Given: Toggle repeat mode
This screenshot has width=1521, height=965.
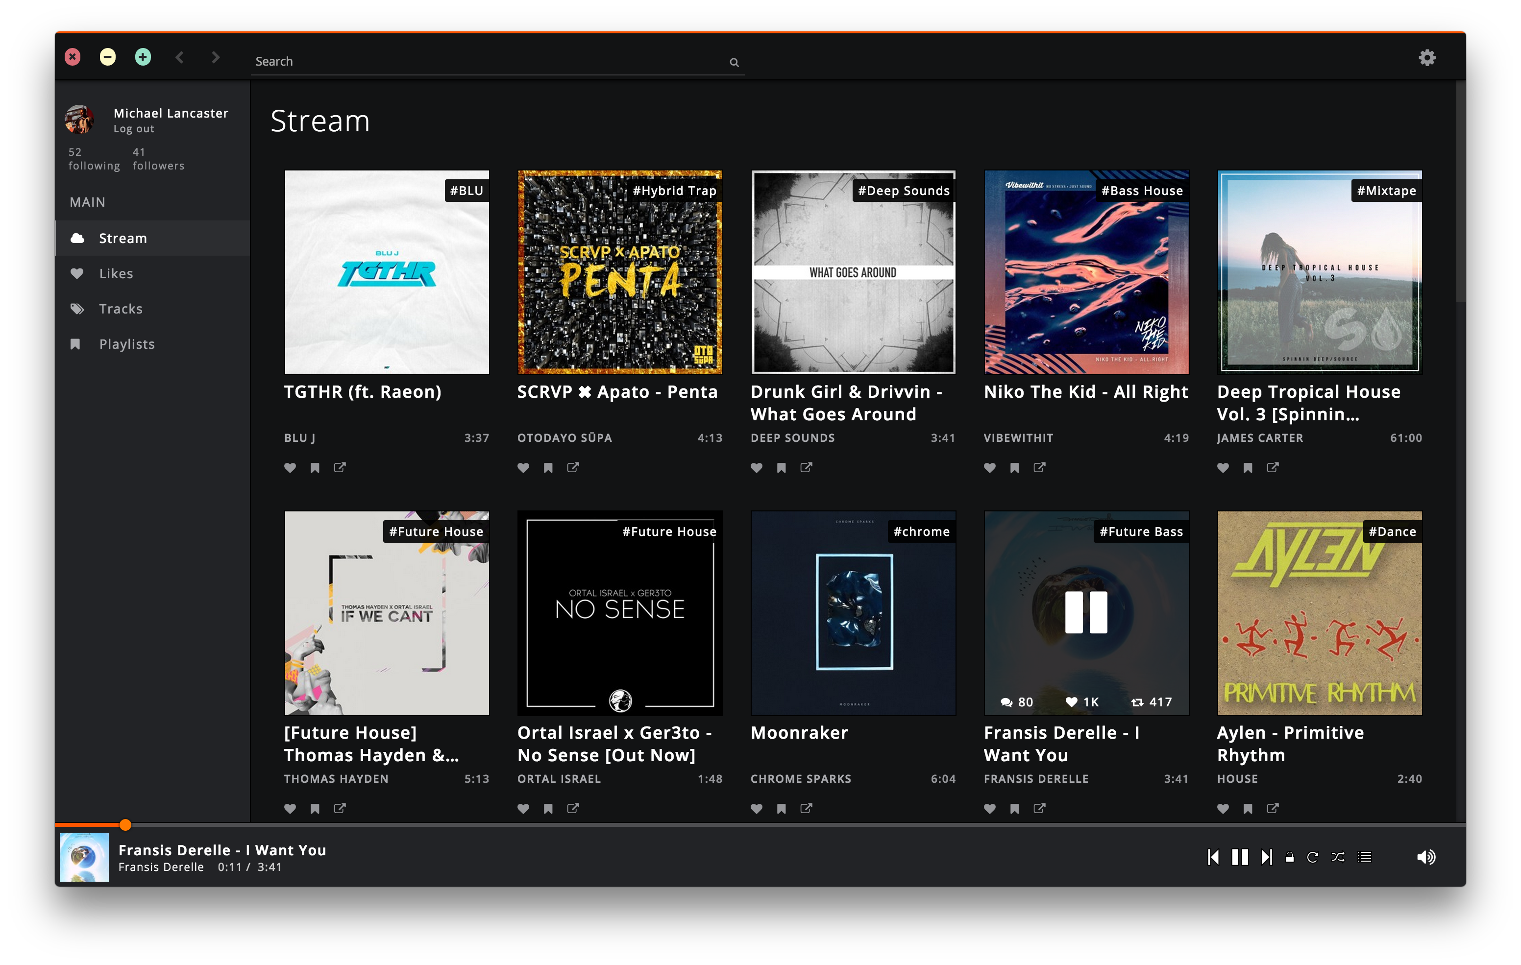Looking at the screenshot, I should point(1313,857).
